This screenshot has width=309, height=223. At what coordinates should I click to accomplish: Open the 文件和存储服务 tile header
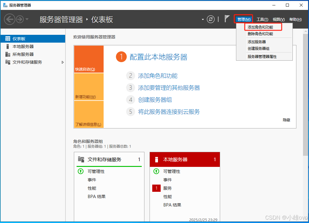(x=109, y=159)
